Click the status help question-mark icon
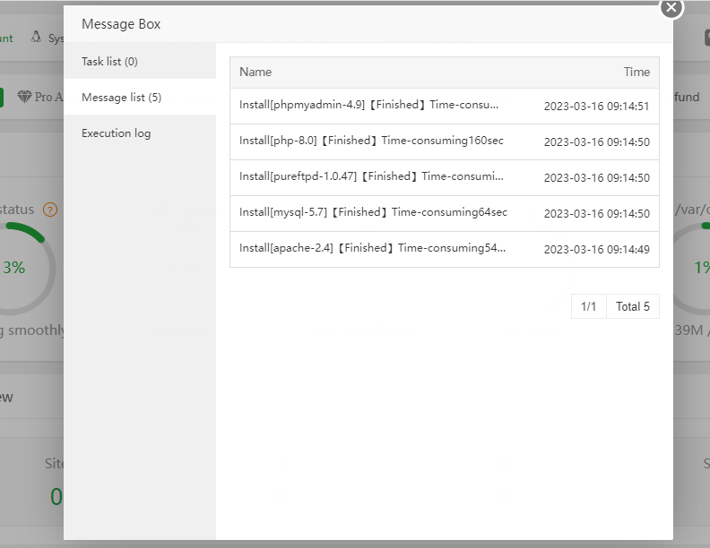The width and height of the screenshot is (710, 548). [x=50, y=210]
